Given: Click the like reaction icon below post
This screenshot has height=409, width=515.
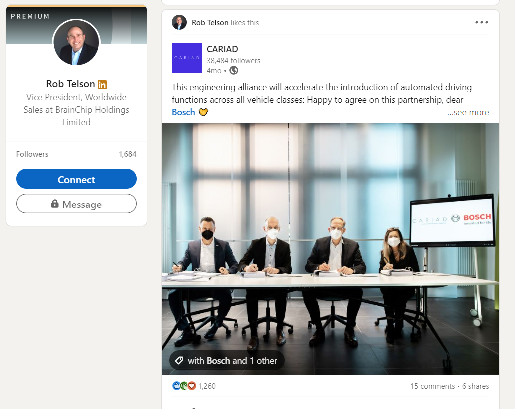Looking at the screenshot, I should (176, 386).
